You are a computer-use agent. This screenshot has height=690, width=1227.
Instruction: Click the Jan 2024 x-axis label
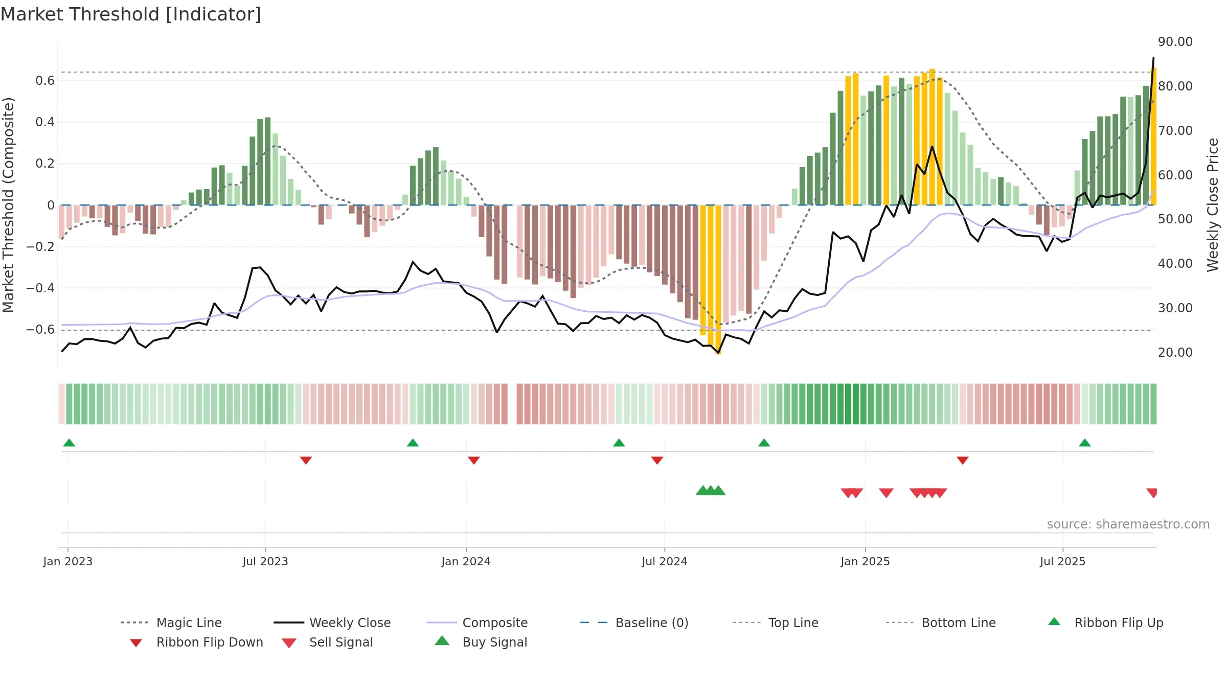(466, 561)
